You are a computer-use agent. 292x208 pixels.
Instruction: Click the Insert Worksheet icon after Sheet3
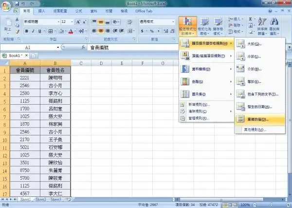pyautogui.click(x=68, y=199)
